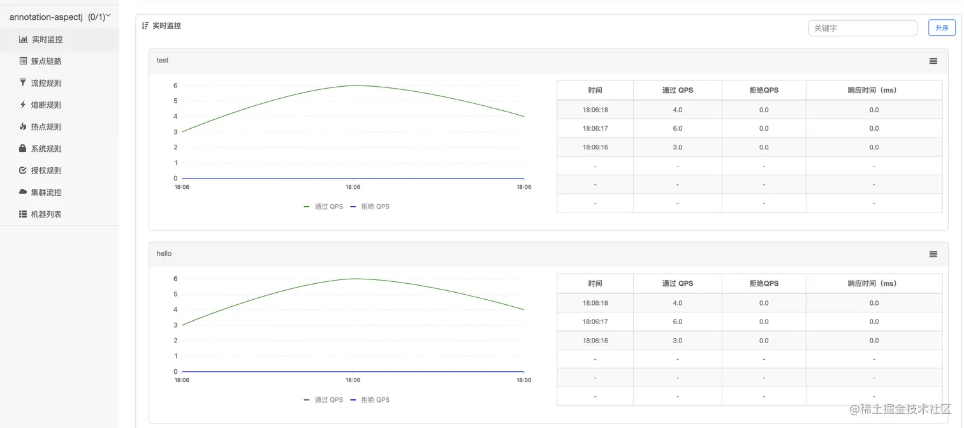Open the hamburger menu of the hello chart
The image size is (964, 428).
933,255
